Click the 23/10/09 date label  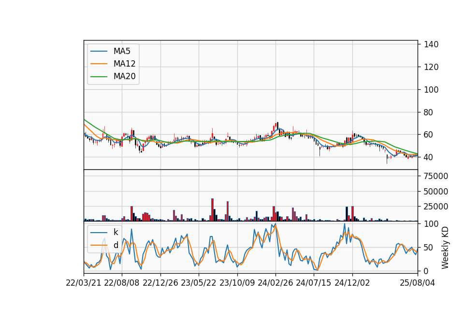[237, 283]
